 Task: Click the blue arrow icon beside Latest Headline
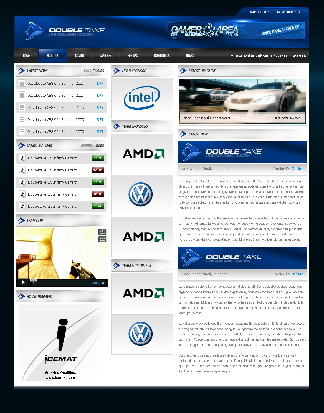[183, 71]
